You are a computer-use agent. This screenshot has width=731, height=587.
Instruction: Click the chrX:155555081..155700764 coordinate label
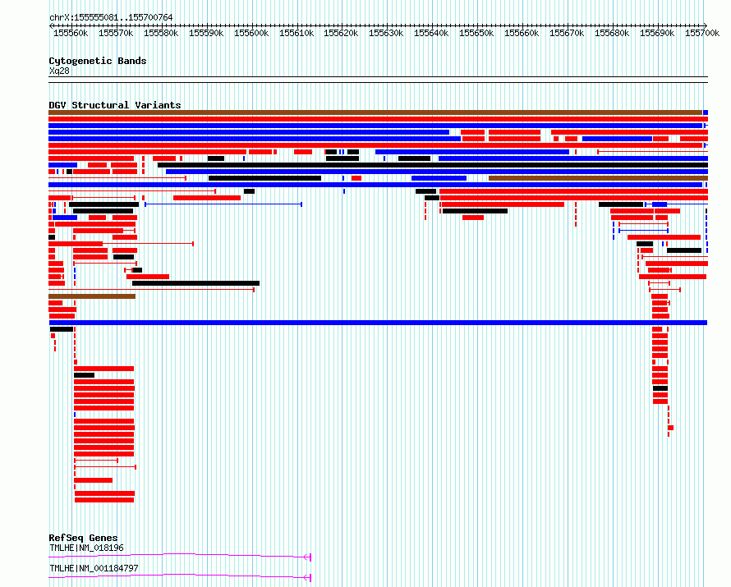tap(111, 17)
